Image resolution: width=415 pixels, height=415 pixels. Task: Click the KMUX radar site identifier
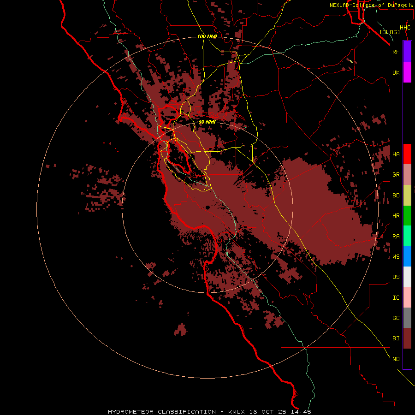point(237,412)
